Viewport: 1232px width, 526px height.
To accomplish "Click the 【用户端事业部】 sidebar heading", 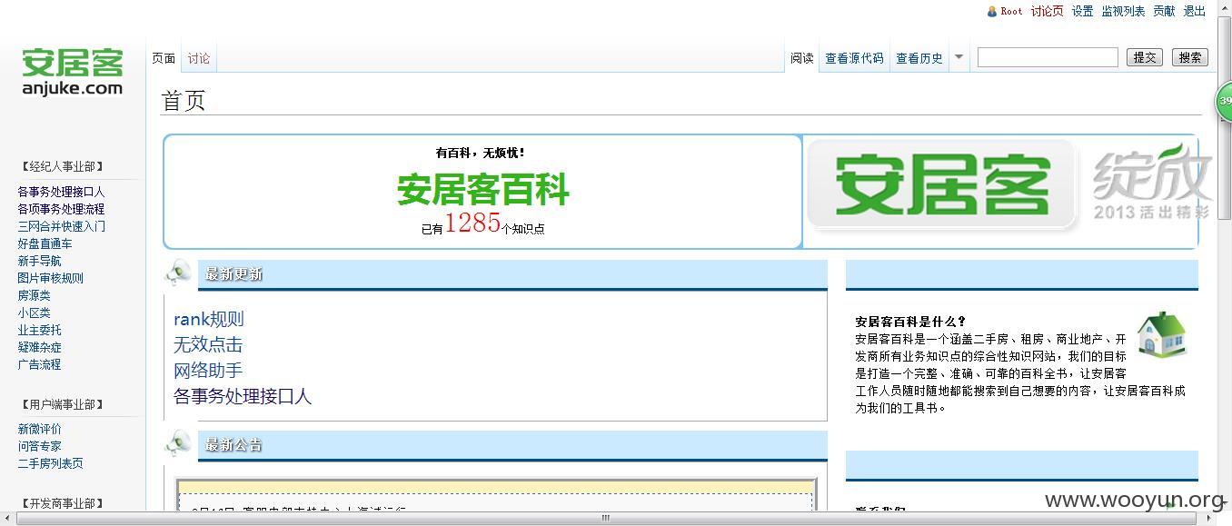I will click(62, 404).
